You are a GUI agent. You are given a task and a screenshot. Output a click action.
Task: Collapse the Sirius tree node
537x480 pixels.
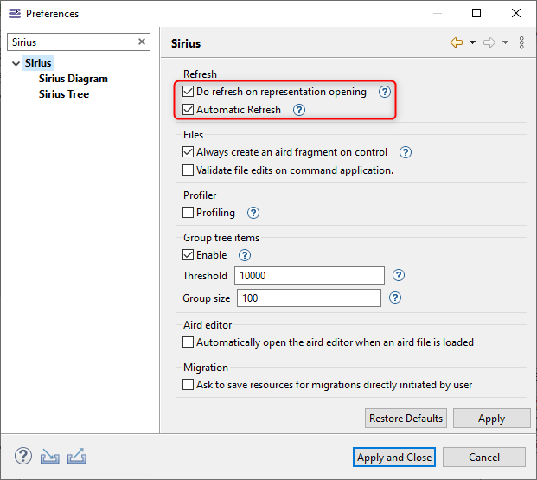point(16,63)
